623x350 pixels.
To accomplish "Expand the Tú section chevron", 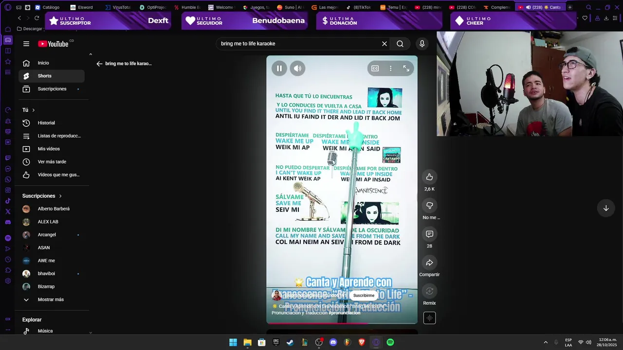I will click(x=34, y=110).
